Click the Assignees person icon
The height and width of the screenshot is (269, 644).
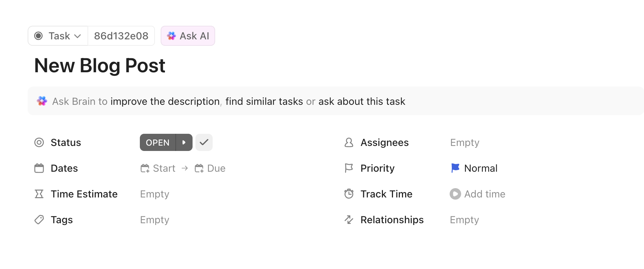point(349,142)
